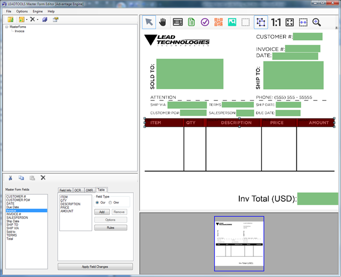Click the 1:1 actual size button
Image resolution: width=341 pixels, height=277 pixels.
click(275, 22)
